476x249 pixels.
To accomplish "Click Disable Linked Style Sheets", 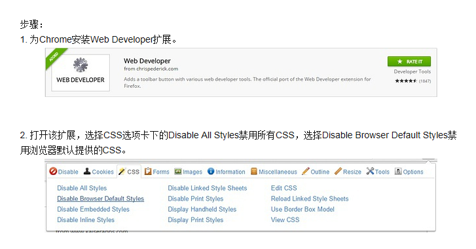I will tap(208, 188).
